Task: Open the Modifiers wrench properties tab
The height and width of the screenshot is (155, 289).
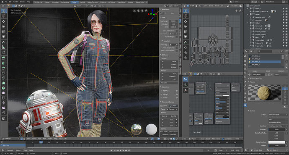Action: [245, 86]
